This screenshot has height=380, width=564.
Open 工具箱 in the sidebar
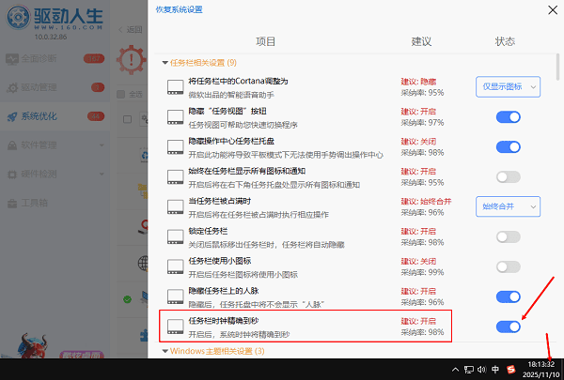[54, 203]
